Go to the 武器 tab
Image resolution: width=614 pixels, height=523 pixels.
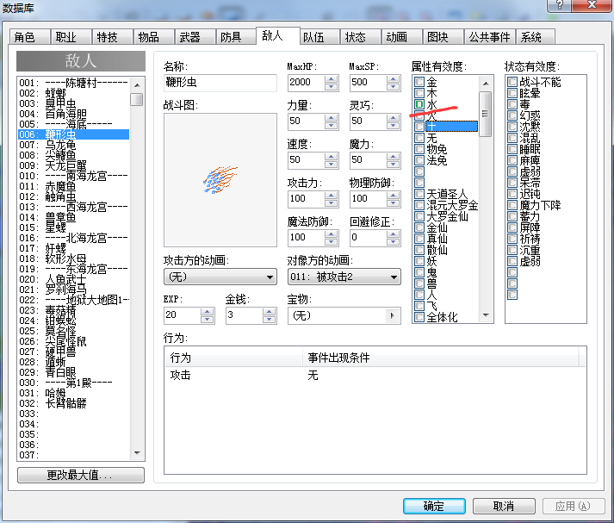pyautogui.click(x=195, y=37)
